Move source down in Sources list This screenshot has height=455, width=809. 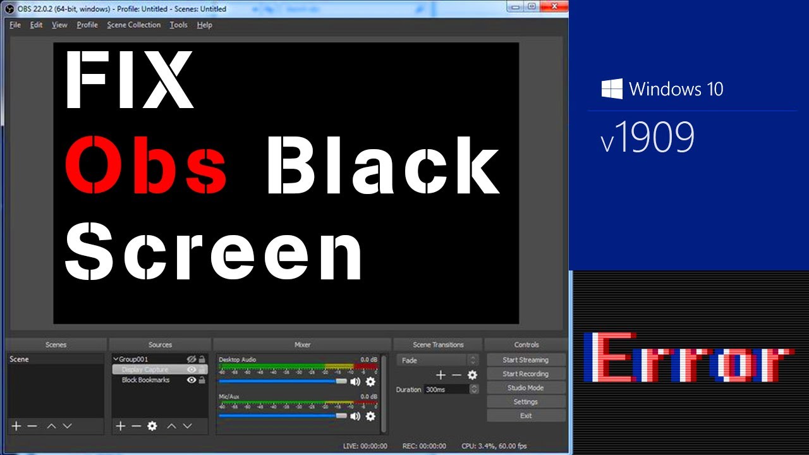point(187,426)
